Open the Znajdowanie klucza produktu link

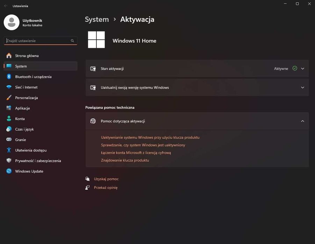click(x=125, y=160)
